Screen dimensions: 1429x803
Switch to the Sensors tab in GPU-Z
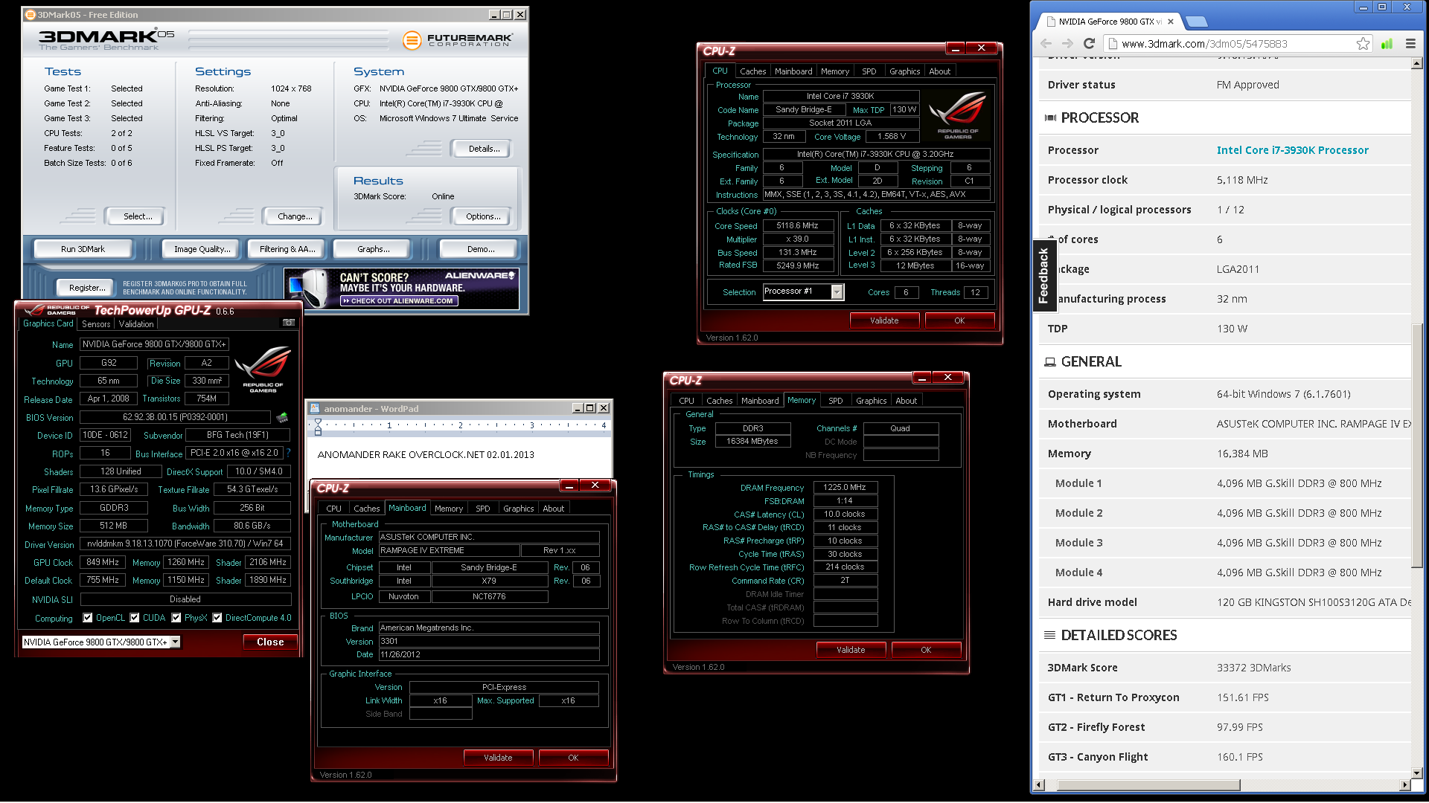(x=96, y=324)
